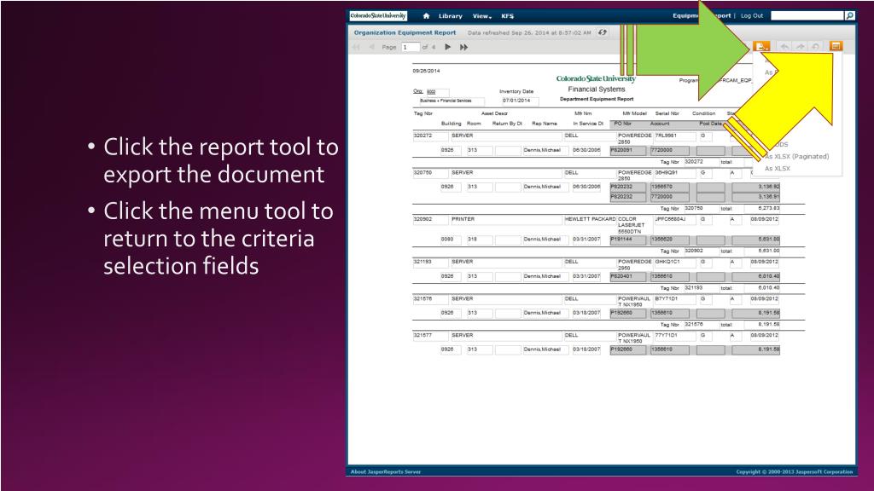Click the HEWLETT PACKARD manufacturer cell
The image size is (874, 491).
point(591,219)
